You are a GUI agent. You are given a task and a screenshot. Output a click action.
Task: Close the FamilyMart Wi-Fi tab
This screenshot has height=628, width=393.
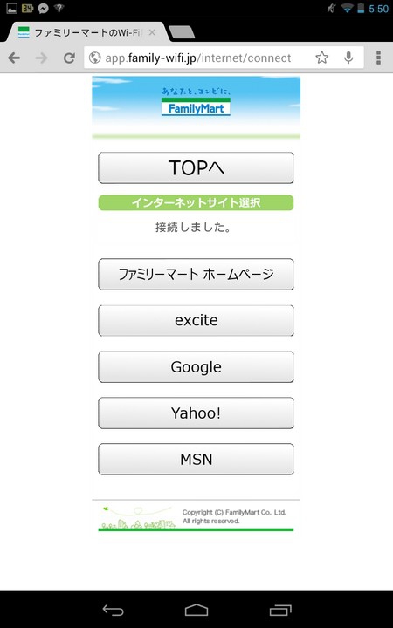tap(152, 32)
